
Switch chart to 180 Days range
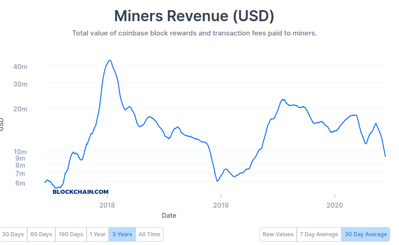(71, 234)
